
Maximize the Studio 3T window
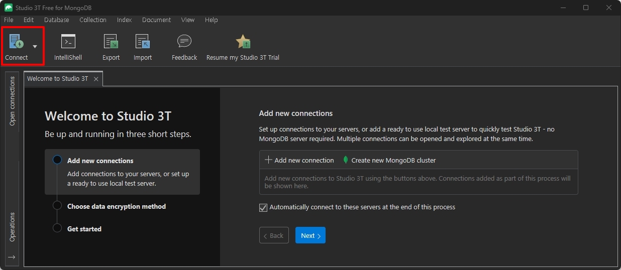coord(586,8)
